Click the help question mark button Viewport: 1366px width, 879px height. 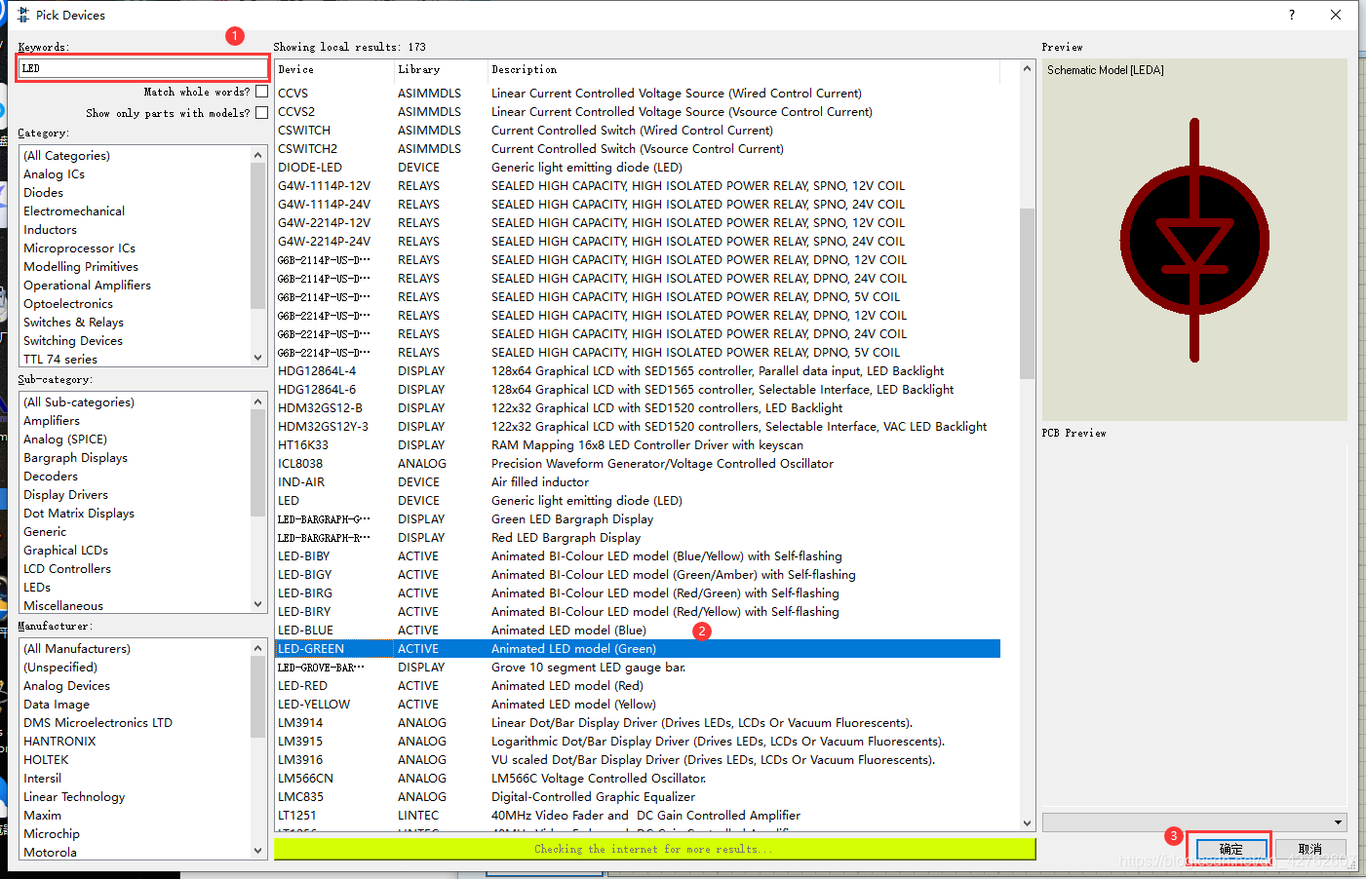(1292, 15)
